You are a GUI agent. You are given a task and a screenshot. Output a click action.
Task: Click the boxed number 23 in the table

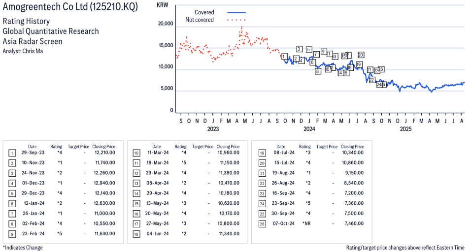[262, 193]
